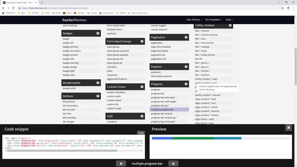The image size is (297, 167).
Task: Go to next snippet with right arrow
Action: click(173, 164)
